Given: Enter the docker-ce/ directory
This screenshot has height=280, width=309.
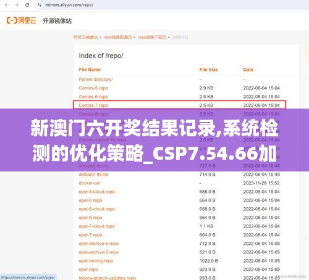Looking at the screenshot, I should 90,183.
